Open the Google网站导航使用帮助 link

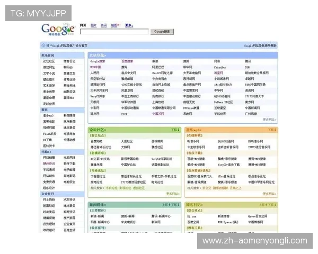[x=260, y=46]
